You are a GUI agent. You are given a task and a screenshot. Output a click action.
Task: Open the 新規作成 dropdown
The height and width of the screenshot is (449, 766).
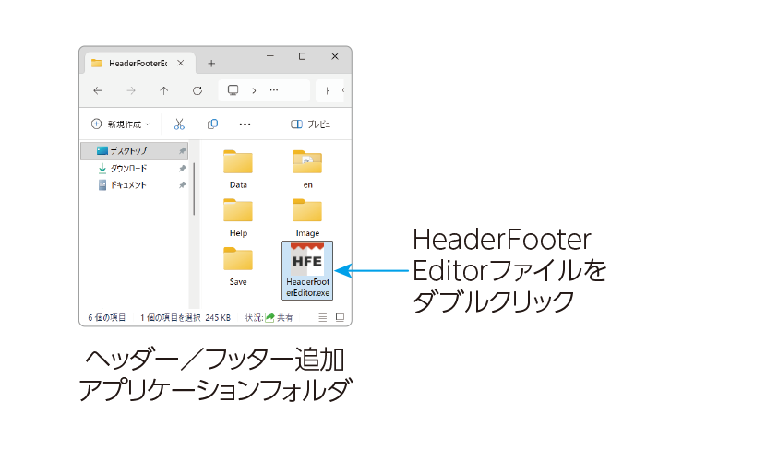[120, 124]
